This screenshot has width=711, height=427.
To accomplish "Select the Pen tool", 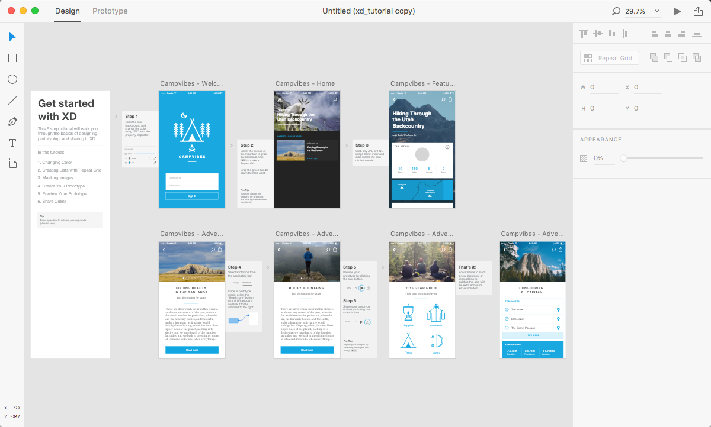I will 12,122.
